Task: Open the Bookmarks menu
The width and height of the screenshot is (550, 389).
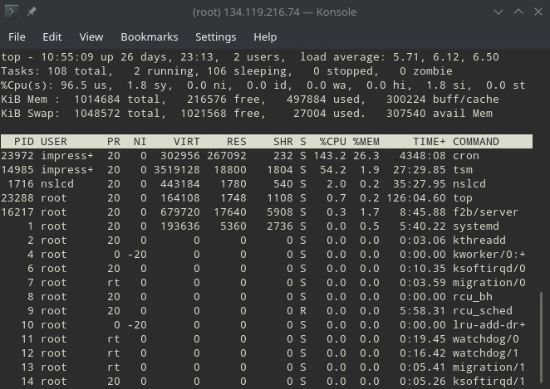Action: click(149, 36)
